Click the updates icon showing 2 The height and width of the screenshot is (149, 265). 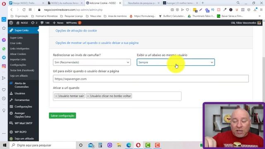coord(34,23)
